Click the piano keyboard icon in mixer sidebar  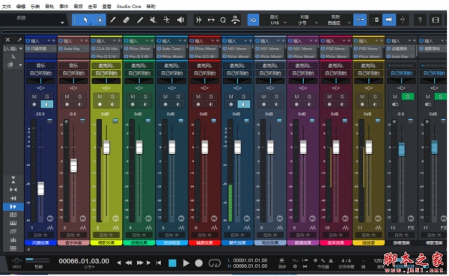pyautogui.click(x=13, y=223)
